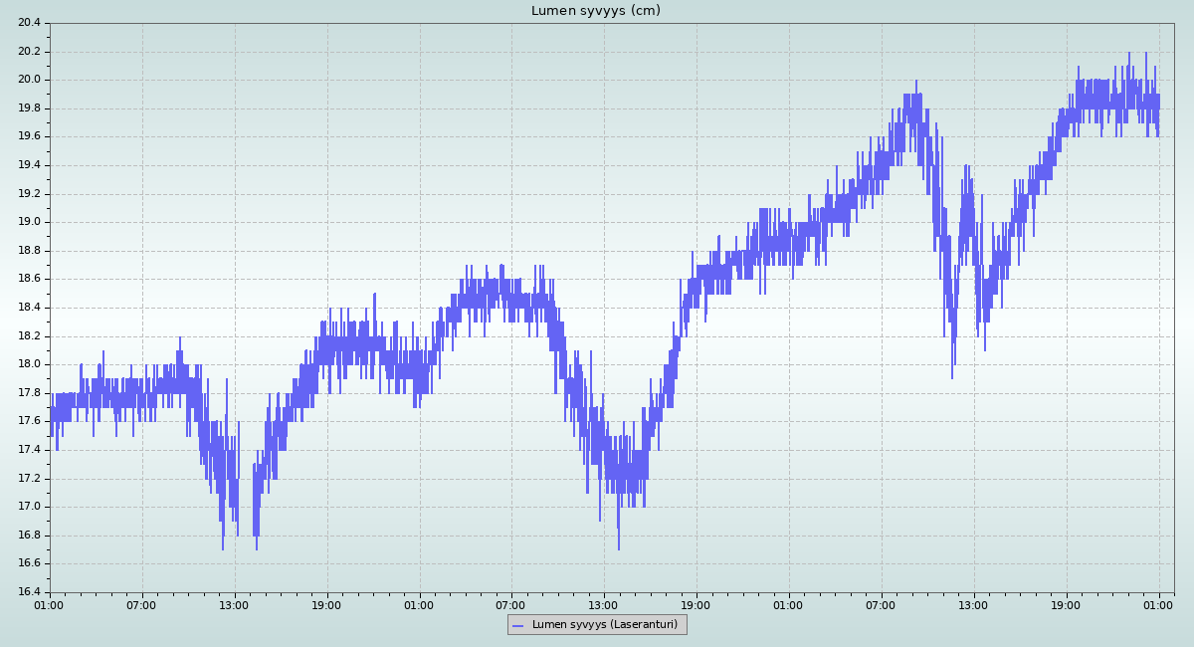Viewport: 1194px width, 647px height.
Task: Click the rightmost 01:00 x-axis label
Action: pyautogui.click(x=1158, y=604)
